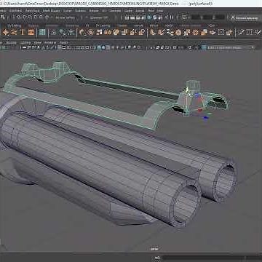
Task: Open the Symmetry Off dropdown
Action: point(99,17)
